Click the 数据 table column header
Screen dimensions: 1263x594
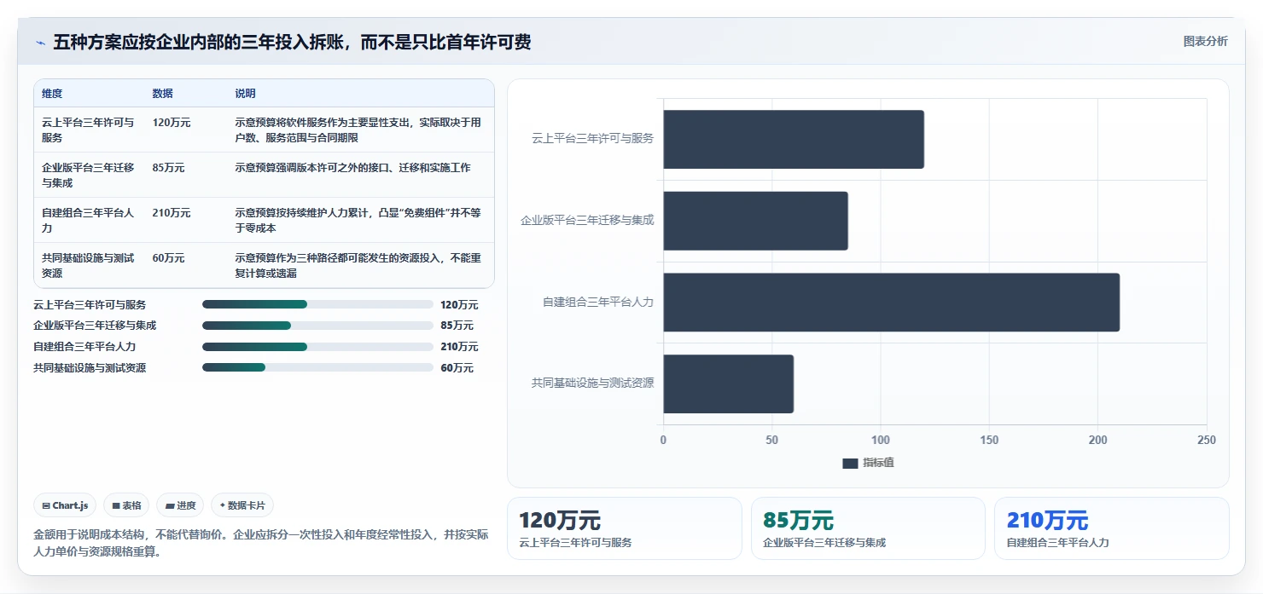[x=162, y=94]
